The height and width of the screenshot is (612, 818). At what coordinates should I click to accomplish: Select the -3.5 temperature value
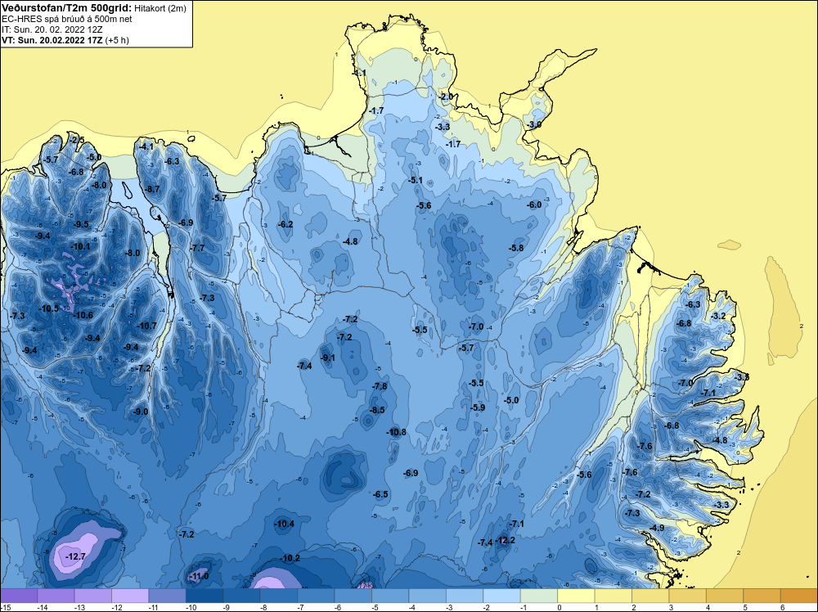tap(743, 376)
